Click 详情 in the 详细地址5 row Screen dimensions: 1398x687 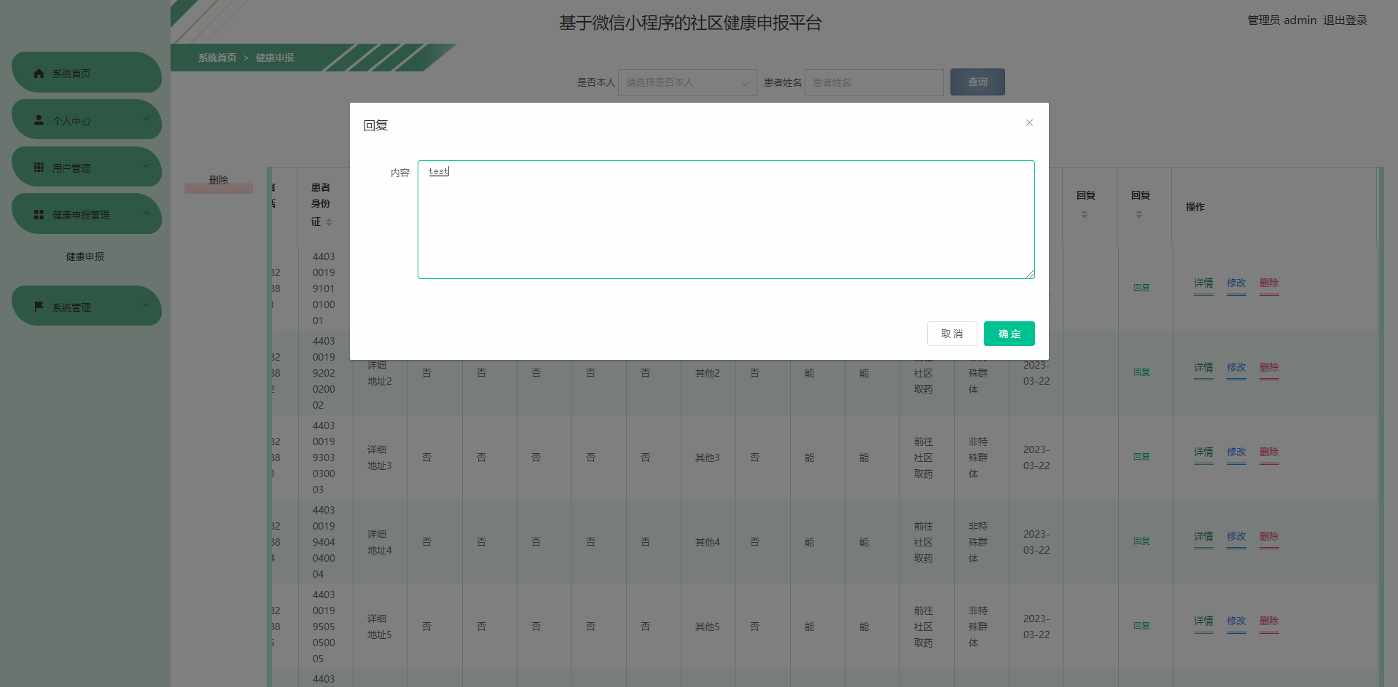point(1203,621)
